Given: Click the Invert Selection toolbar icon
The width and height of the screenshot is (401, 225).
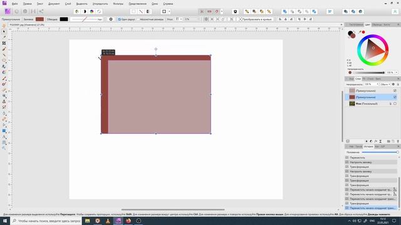Looking at the screenshot, I should pyautogui.click(x=148, y=11).
